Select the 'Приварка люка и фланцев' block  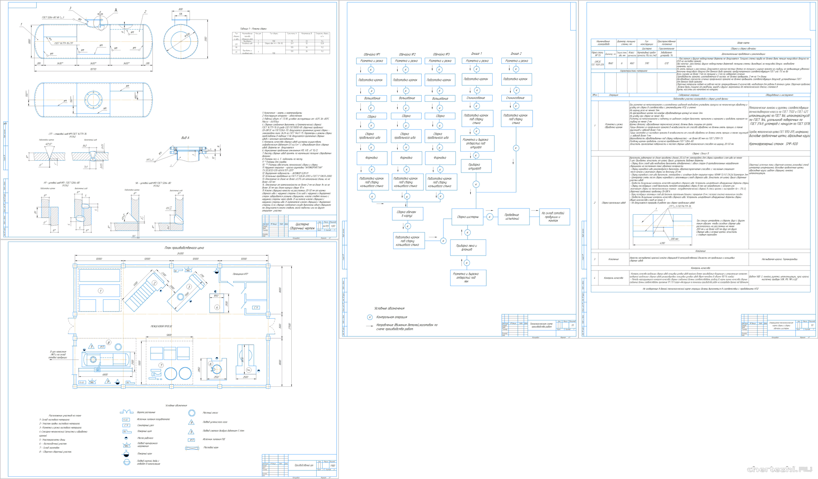coord(468,248)
